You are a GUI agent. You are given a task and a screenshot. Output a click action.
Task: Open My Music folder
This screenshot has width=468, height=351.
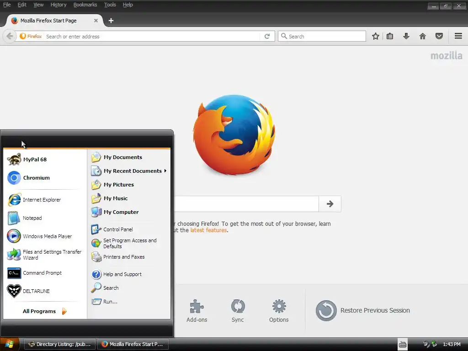(128, 198)
